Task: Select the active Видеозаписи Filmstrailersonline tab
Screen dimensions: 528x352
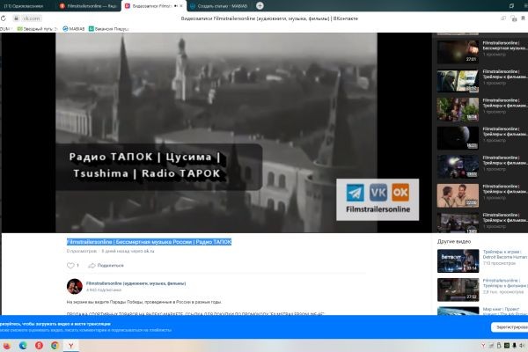Action: tap(151, 6)
